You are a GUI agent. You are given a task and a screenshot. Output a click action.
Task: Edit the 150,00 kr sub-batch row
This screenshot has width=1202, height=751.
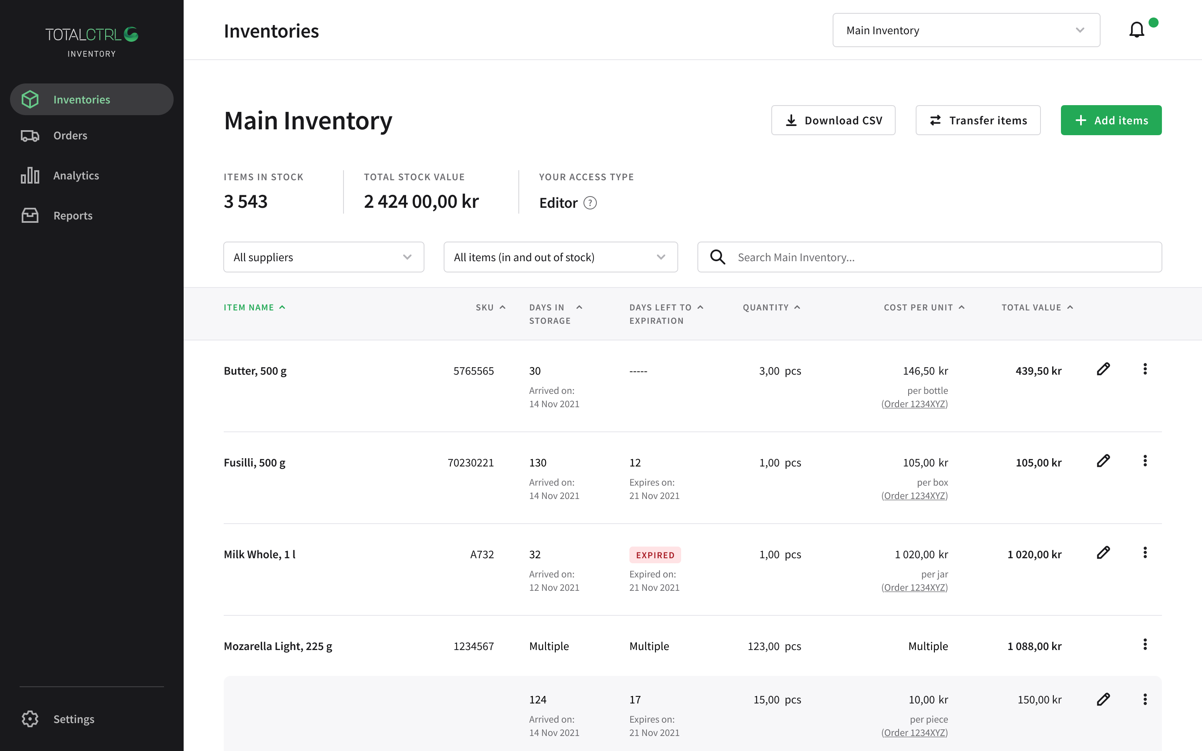click(1103, 699)
